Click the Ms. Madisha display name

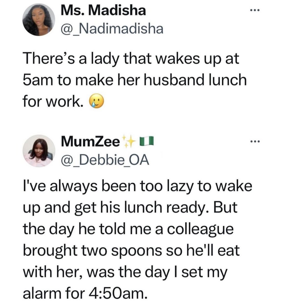click(x=104, y=11)
